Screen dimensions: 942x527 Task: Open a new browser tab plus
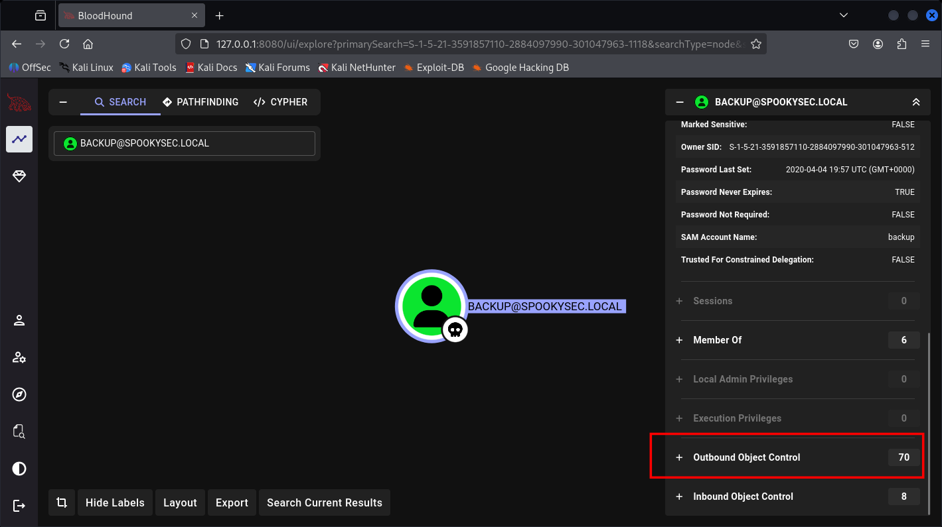pyautogui.click(x=220, y=15)
